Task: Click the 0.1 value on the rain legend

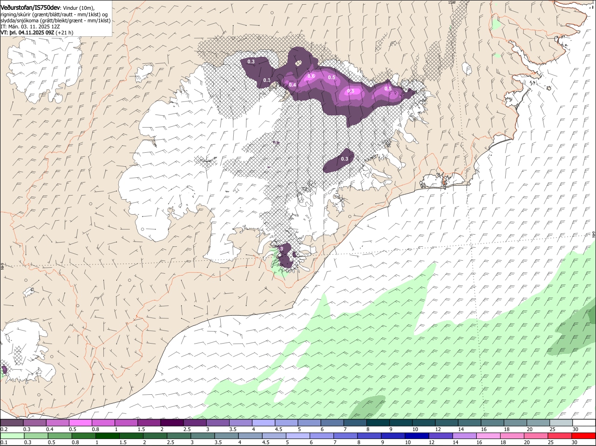Action: [x=4, y=442]
